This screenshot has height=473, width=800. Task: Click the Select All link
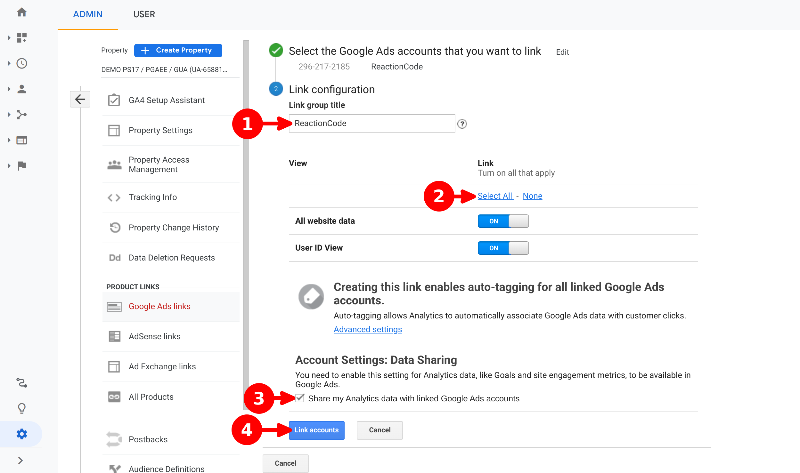[495, 196]
